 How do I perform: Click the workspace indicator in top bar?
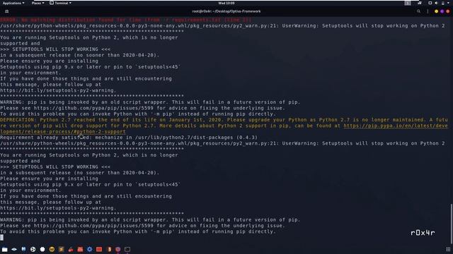[408, 3]
